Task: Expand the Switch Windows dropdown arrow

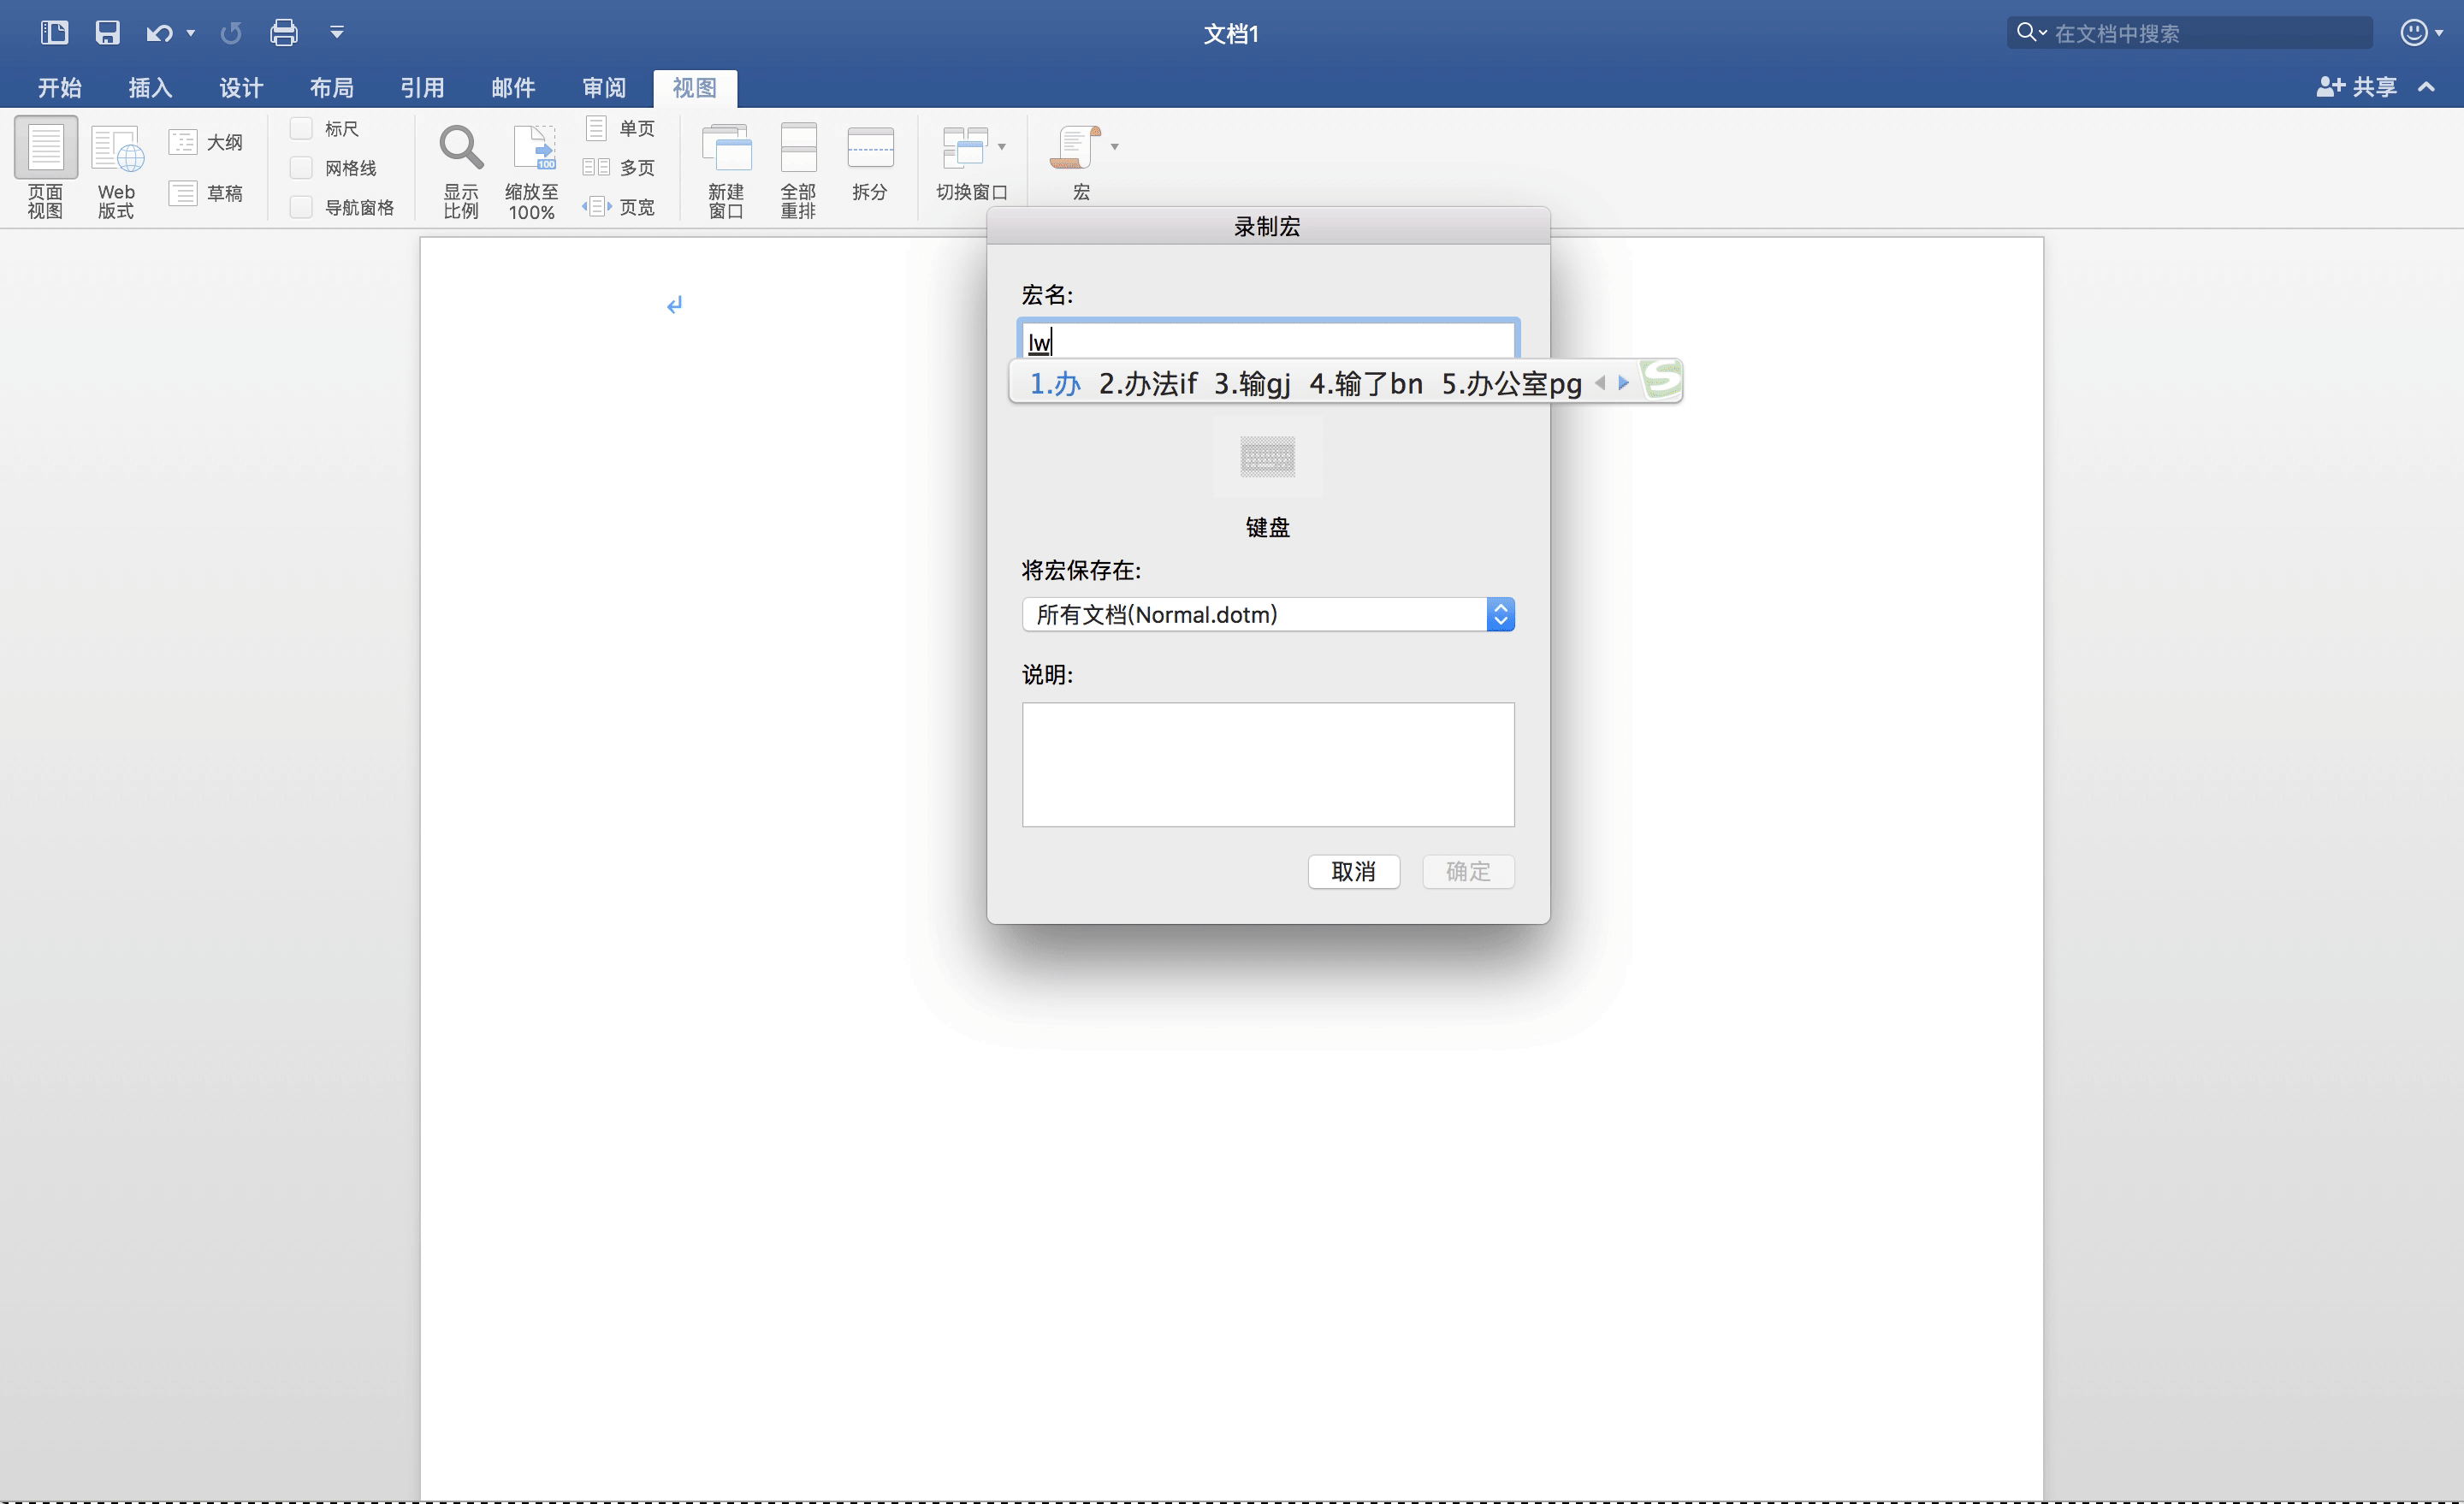Action: coord(1002,147)
